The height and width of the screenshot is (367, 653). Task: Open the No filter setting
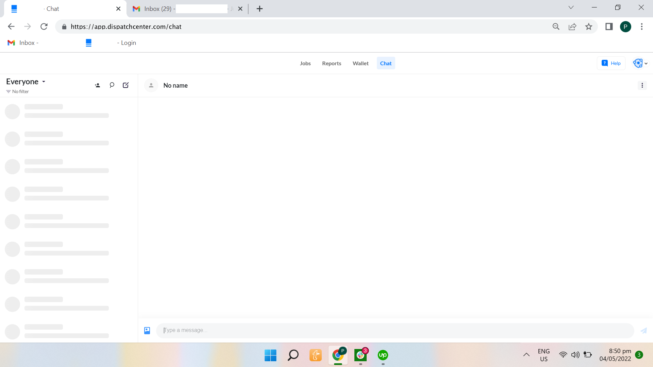click(17, 91)
